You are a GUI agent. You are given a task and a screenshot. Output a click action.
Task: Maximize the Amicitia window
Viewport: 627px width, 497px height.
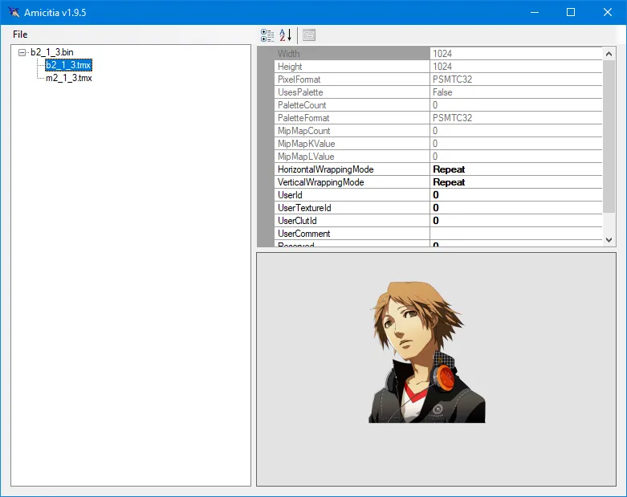point(571,12)
